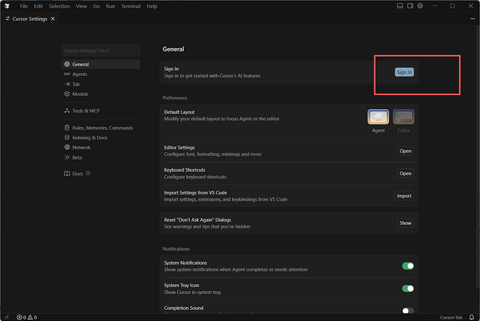
Task: Click Import for VS Code settings
Action: click(x=404, y=196)
